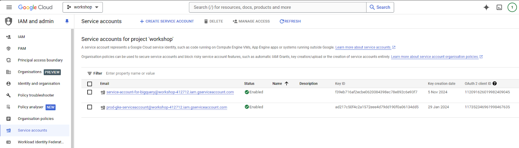Screen dimensions: 519x148
Task: Click the Organisations building icon
Action: tap(8, 72)
